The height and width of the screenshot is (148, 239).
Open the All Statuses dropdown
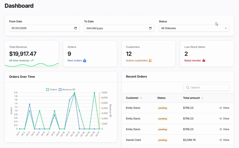click(194, 28)
